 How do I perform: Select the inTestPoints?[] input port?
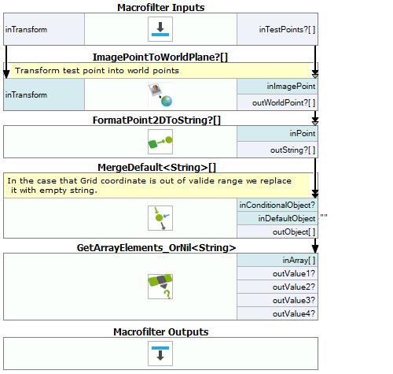(277, 29)
